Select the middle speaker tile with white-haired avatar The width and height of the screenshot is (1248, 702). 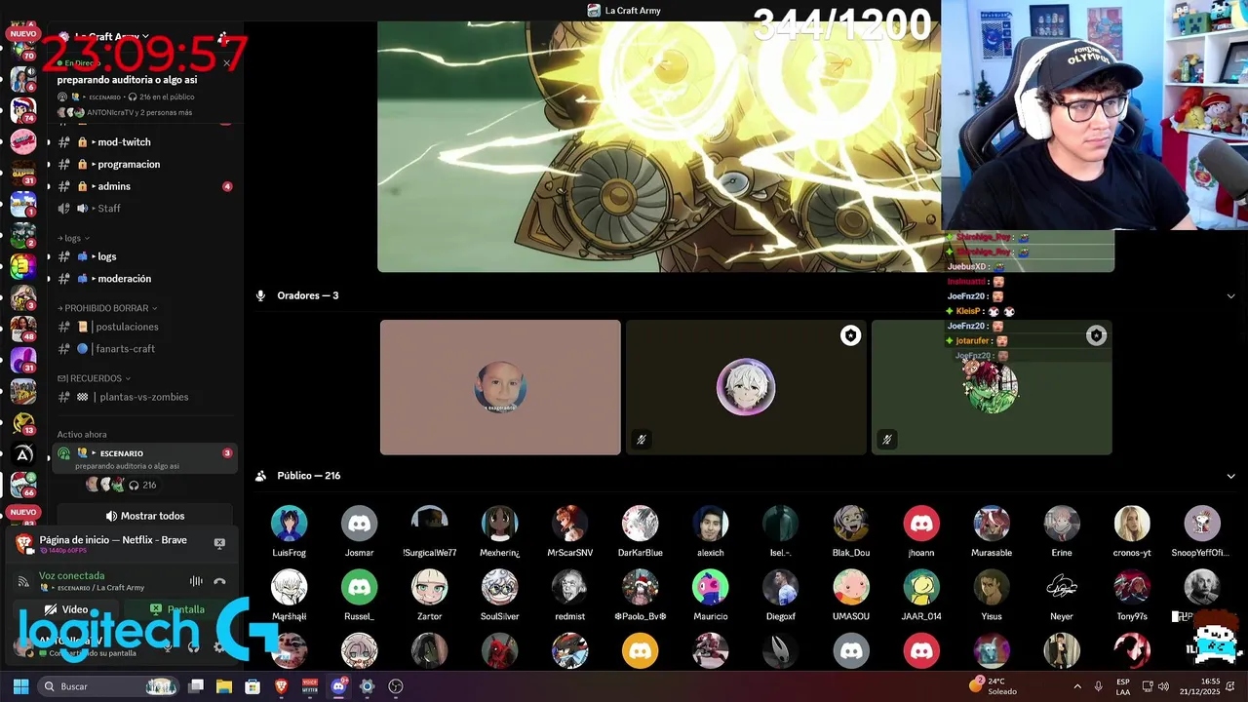point(746,387)
